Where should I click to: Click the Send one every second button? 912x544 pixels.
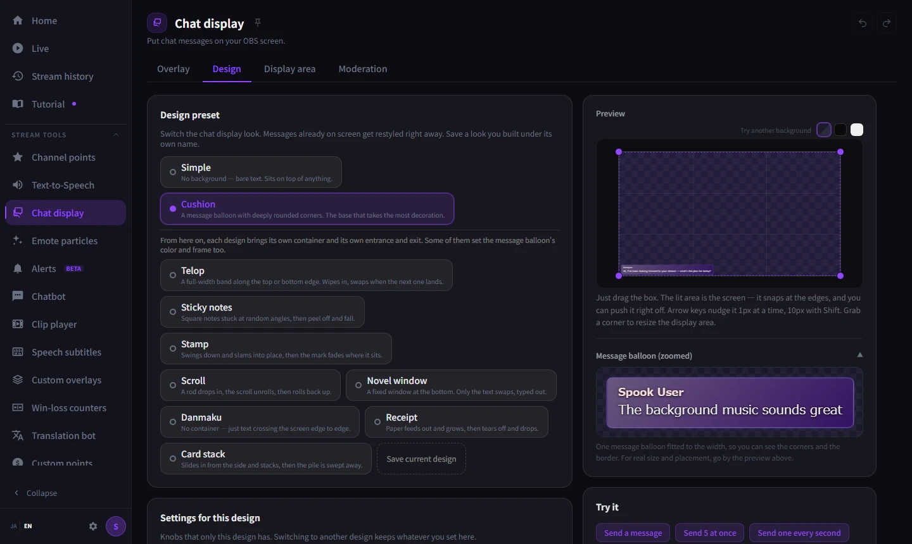pos(799,533)
